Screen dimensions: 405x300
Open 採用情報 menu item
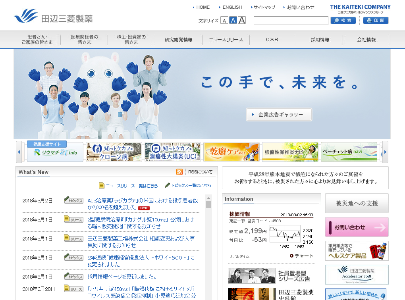coord(320,40)
